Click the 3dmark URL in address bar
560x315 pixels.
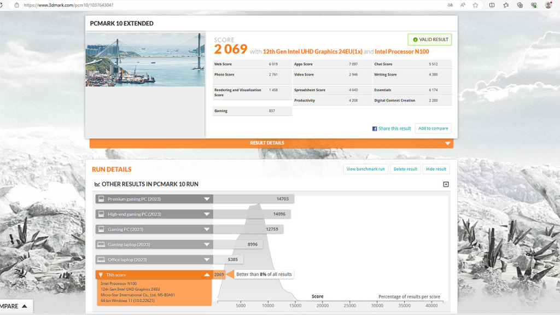(x=68, y=5)
